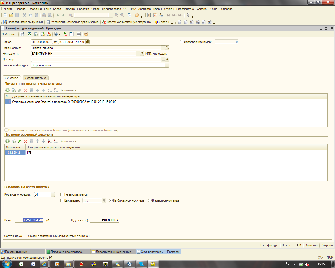This screenshot has height=268, width=335.
Task: Click Показать панель функций button
Action: [23, 22]
